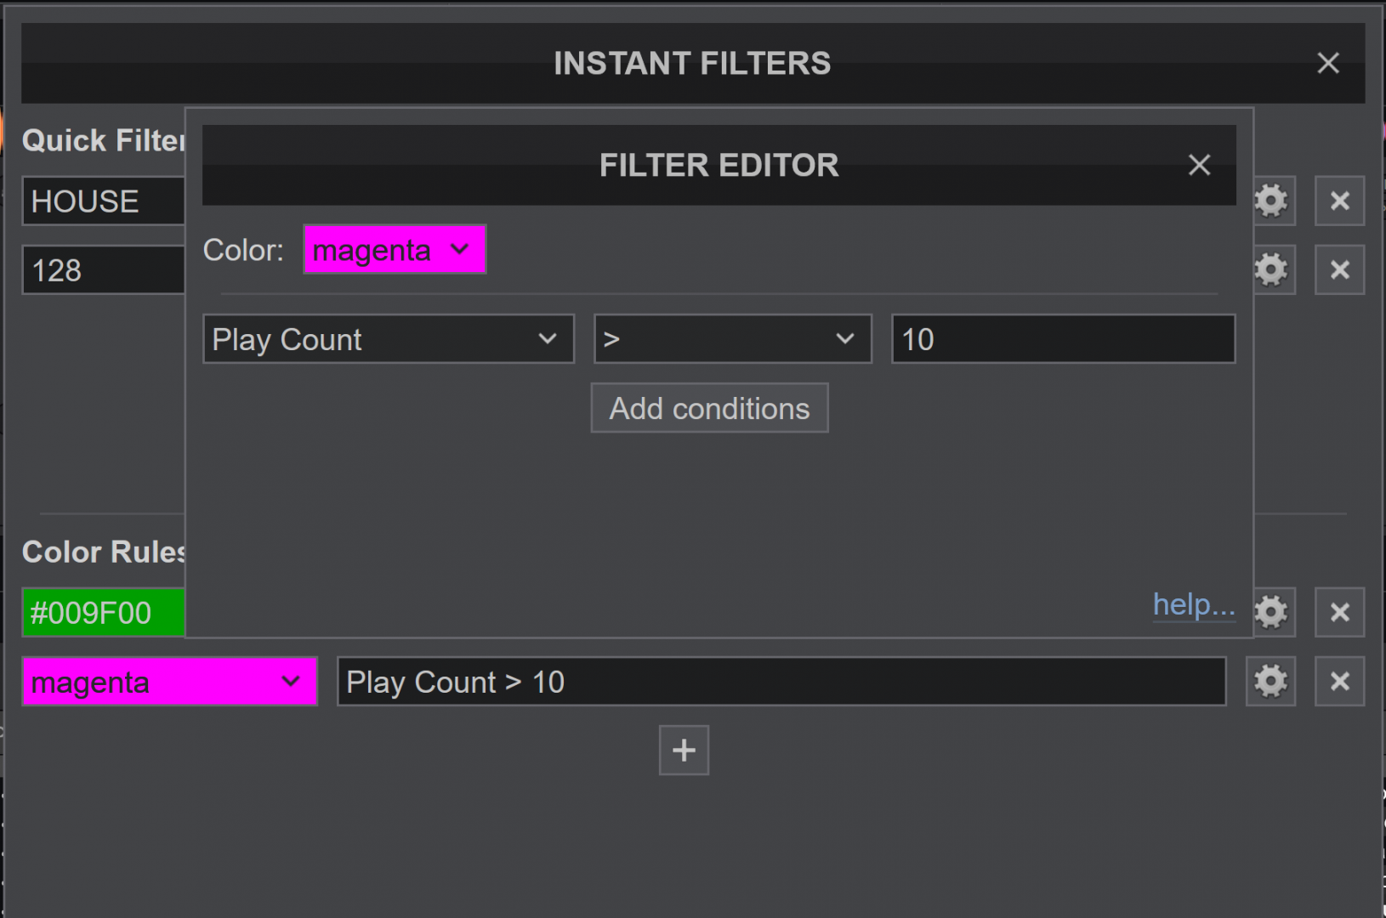Close the Instant Filters window
Viewport: 1386px width, 918px height.
[1328, 63]
